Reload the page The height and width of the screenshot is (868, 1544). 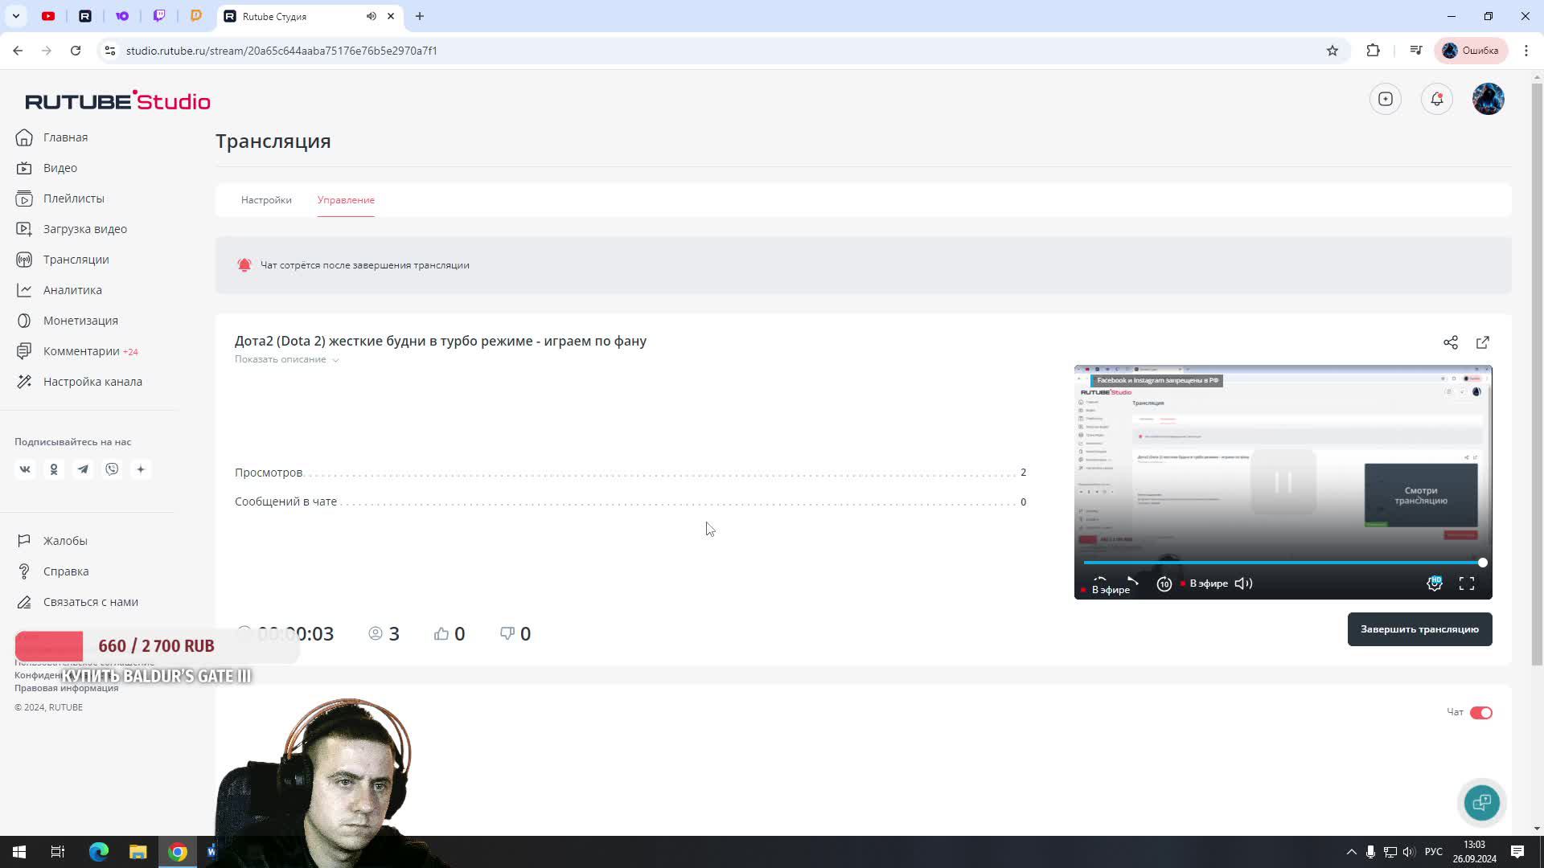pyautogui.click(x=76, y=51)
